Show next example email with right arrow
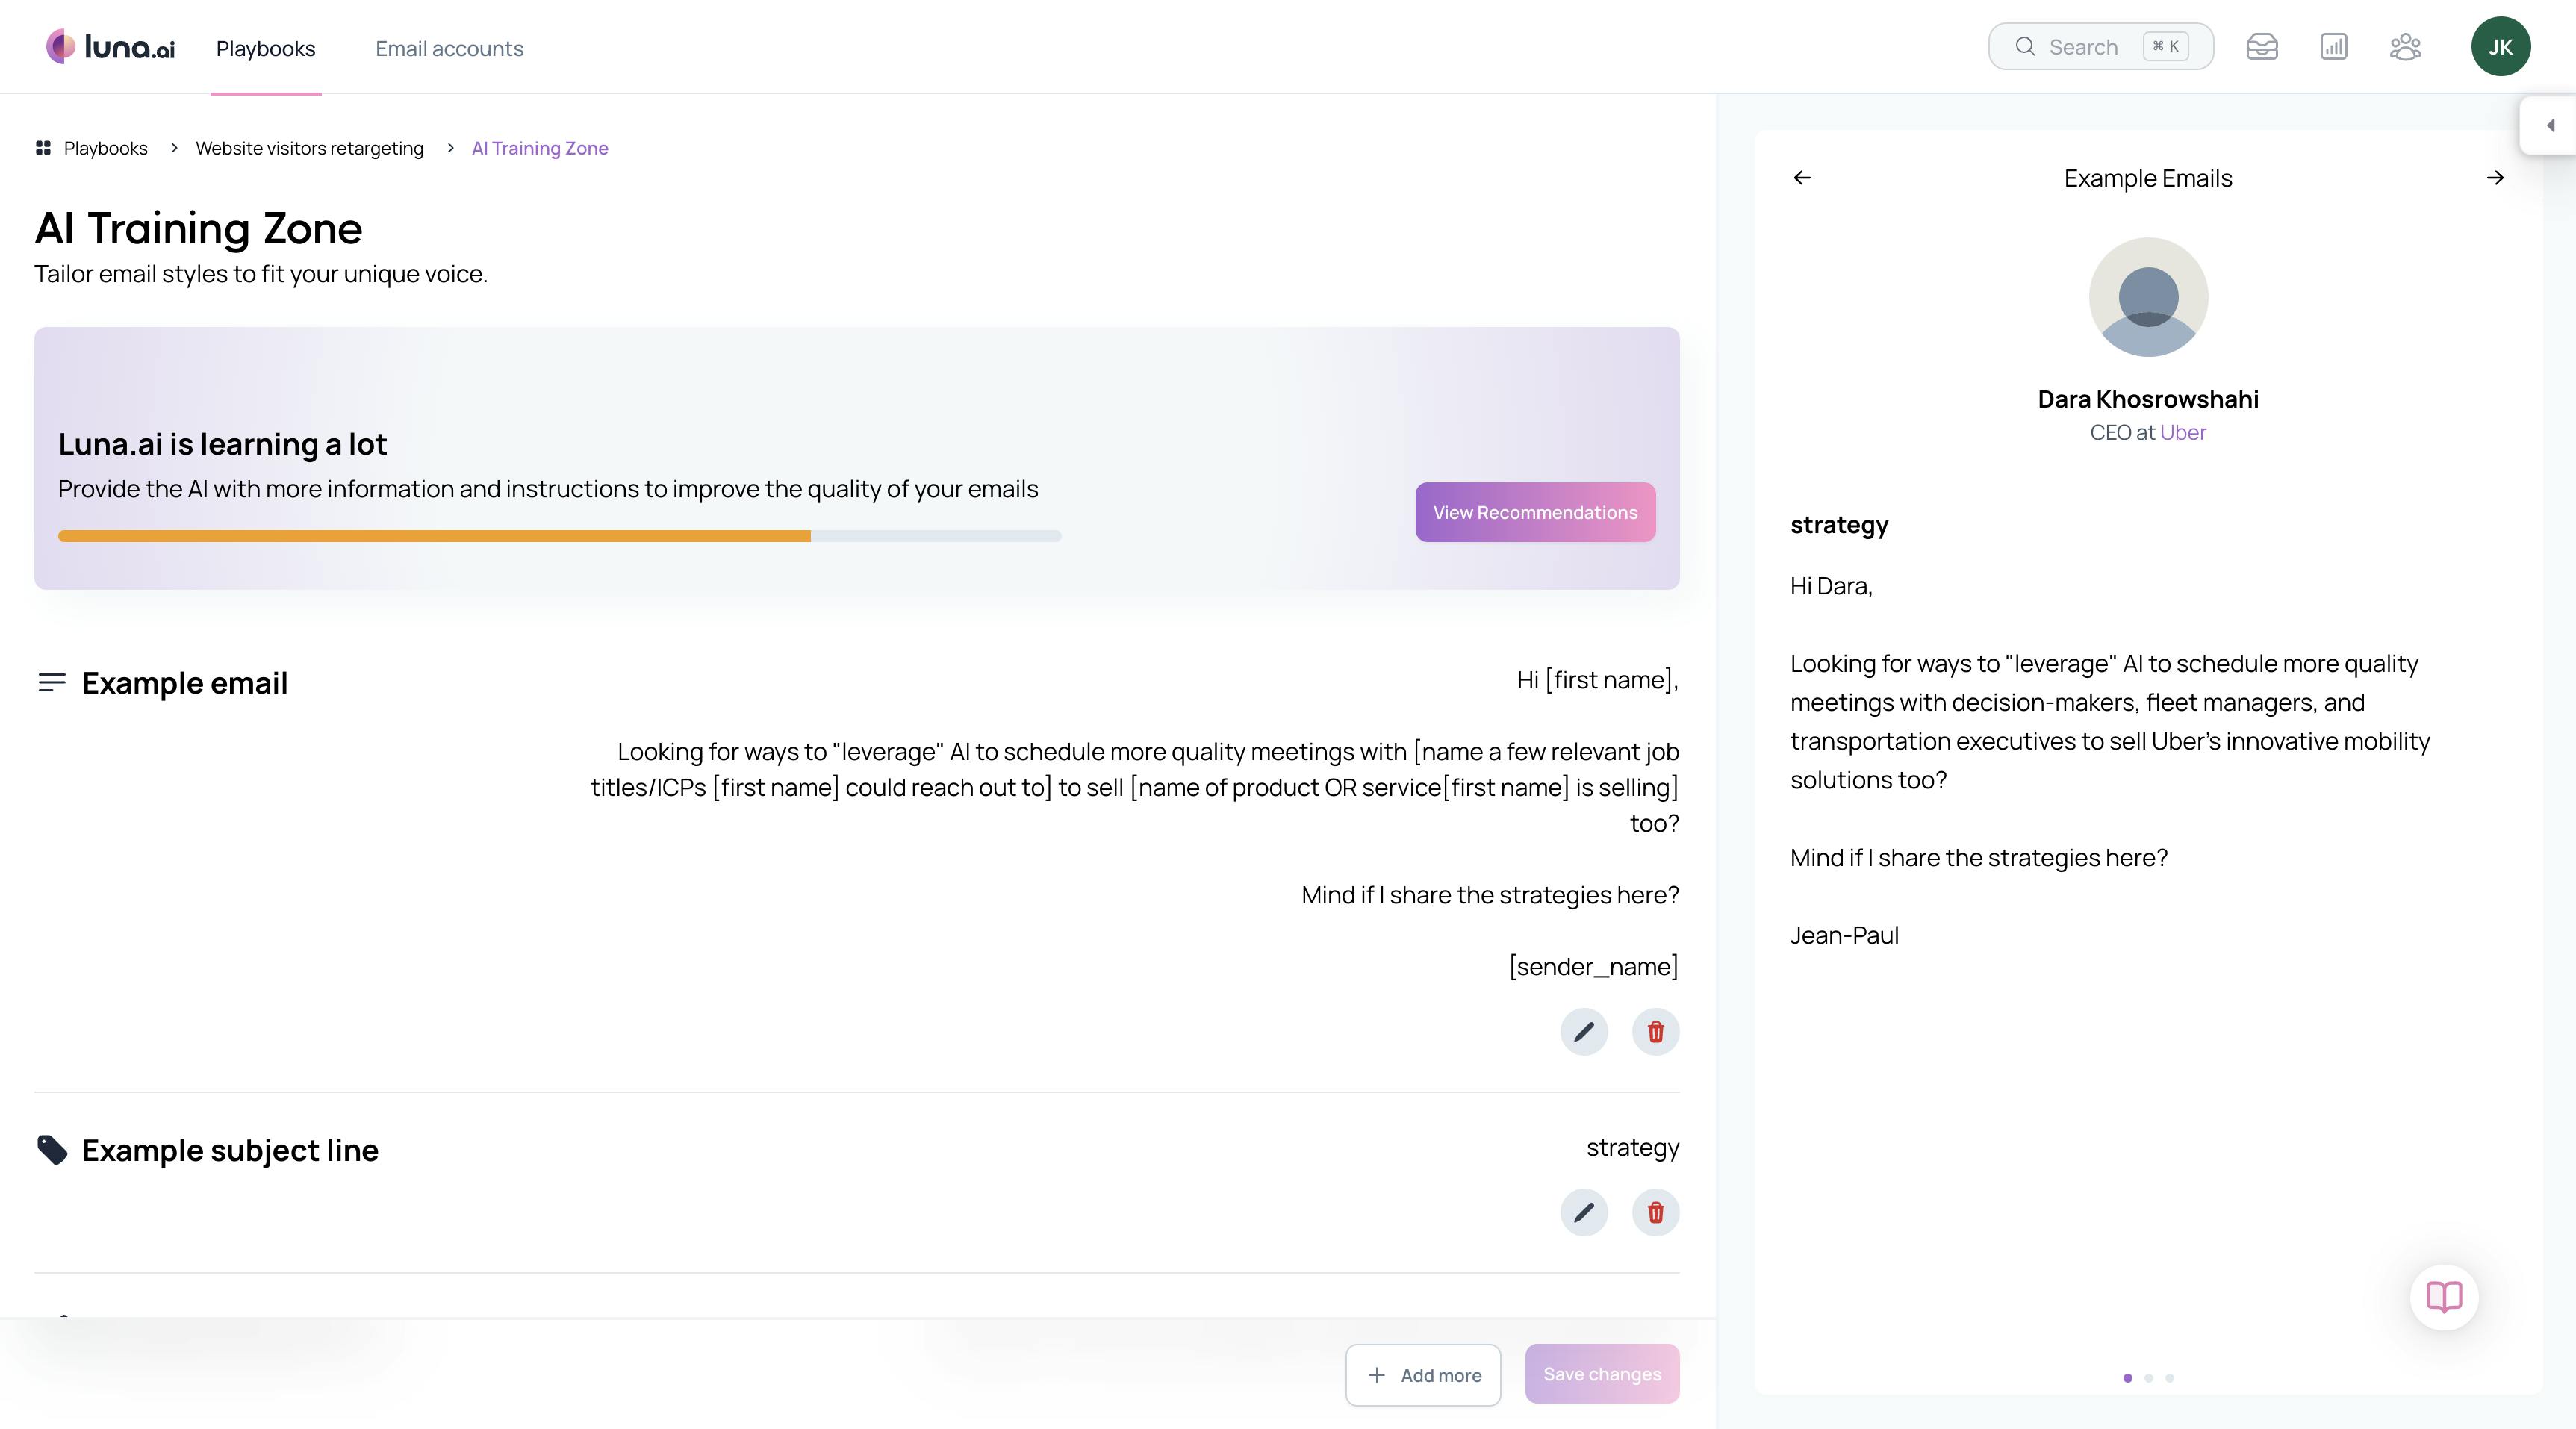The width and height of the screenshot is (2576, 1429). 2495,178
